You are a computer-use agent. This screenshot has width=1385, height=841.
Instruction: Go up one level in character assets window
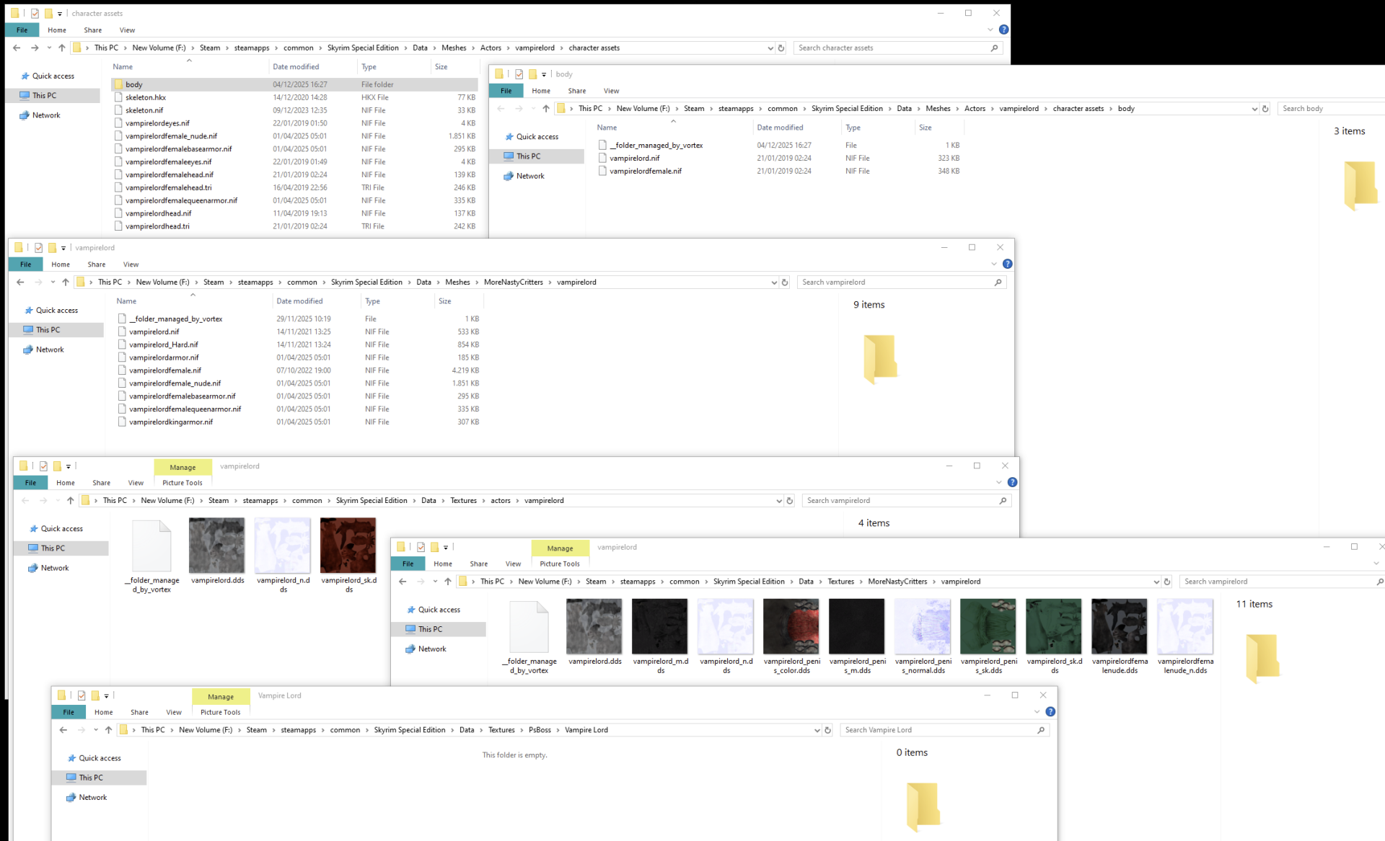coord(62,48)
